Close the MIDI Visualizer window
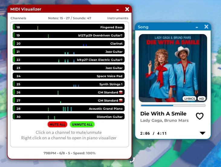The width and height of the screenshot is (221, 167). (127, 9)
